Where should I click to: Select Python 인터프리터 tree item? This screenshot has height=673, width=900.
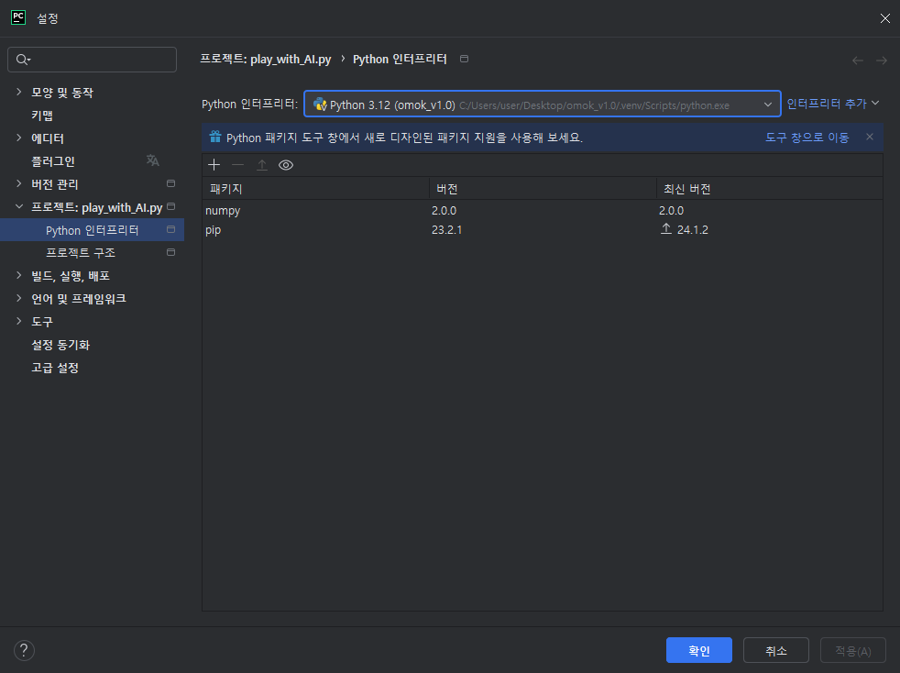coord(92,230)
